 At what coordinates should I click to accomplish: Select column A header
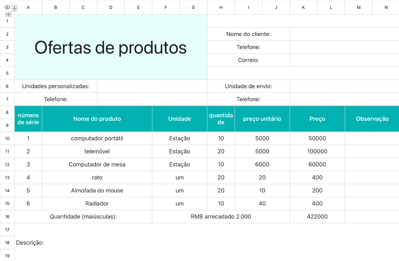point(28,7)
